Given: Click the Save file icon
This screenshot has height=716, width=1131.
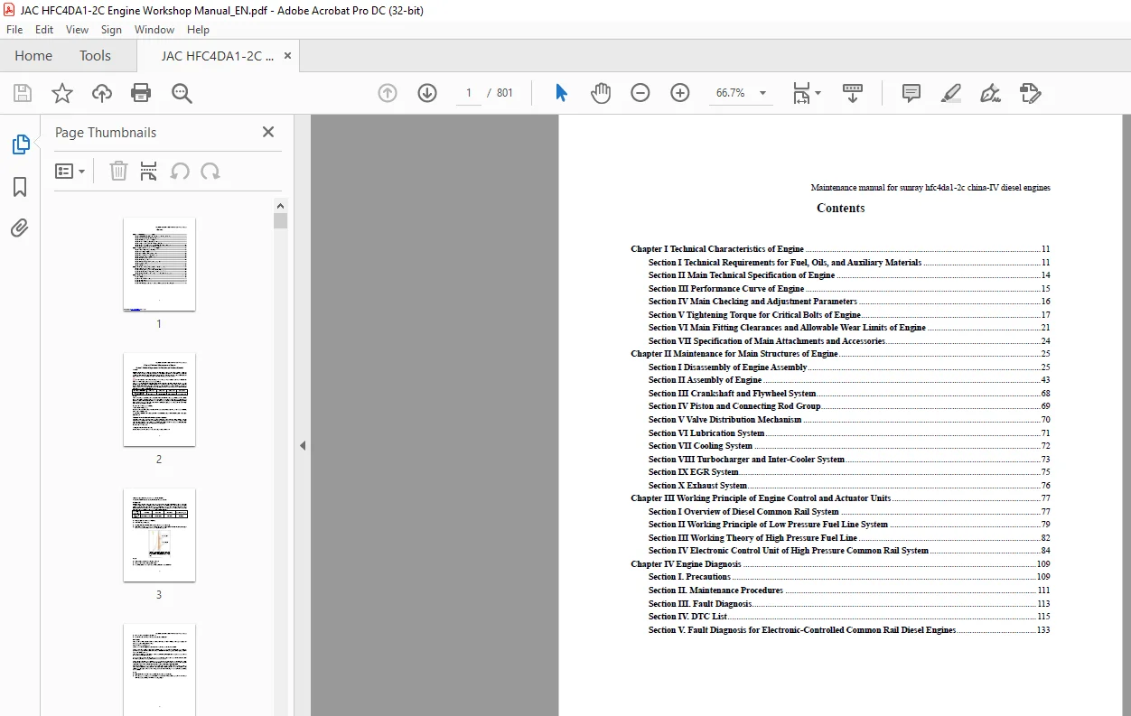Looking at the screenshot, I should [23, 93].
